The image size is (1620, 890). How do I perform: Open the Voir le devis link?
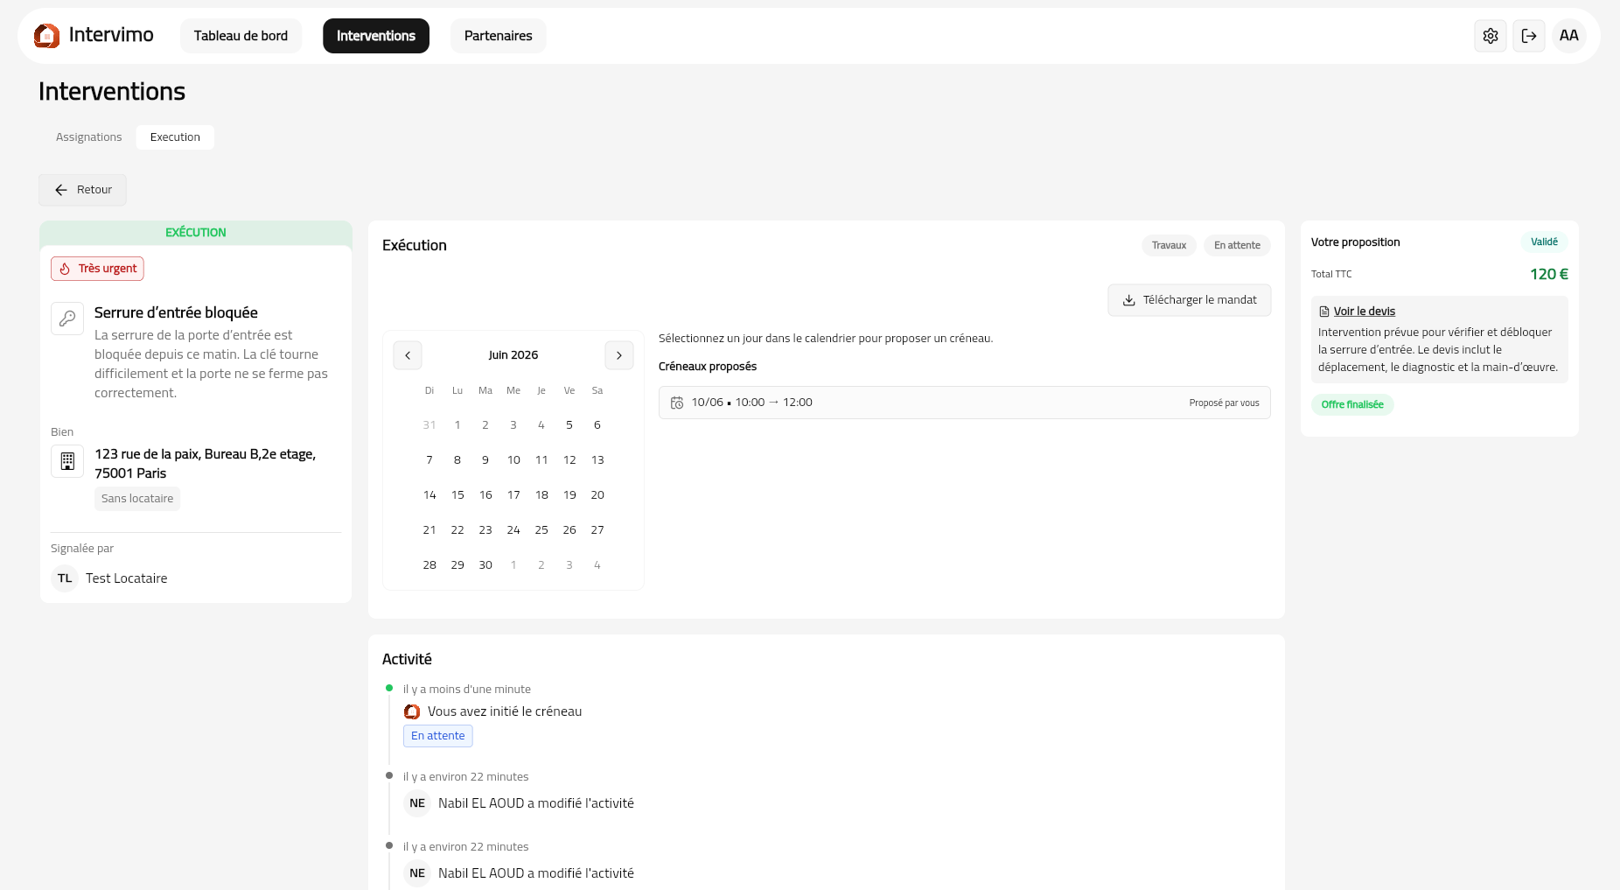coord(1365,312)
